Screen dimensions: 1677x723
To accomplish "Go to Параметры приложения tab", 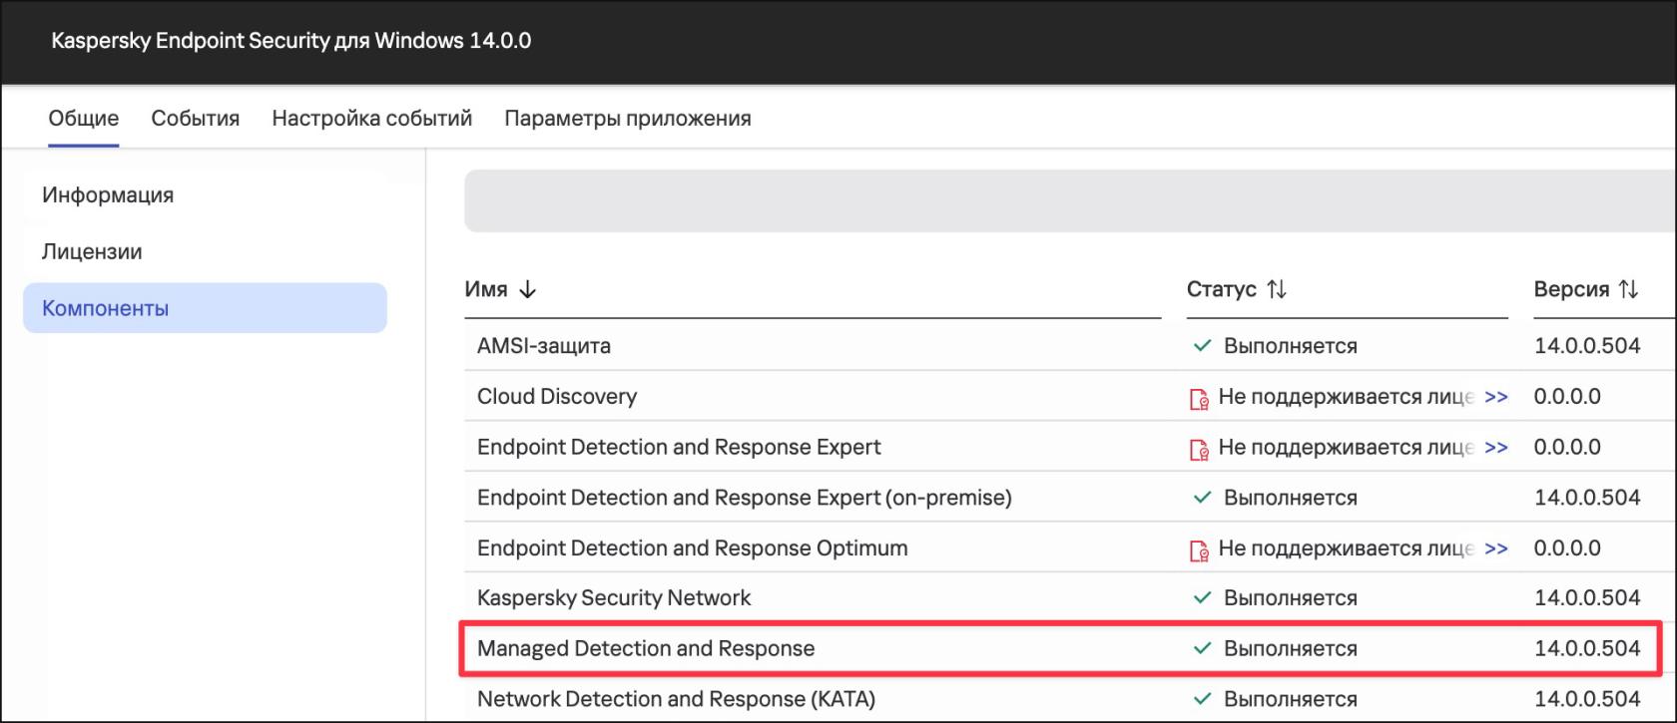I will tap(628, 118).
